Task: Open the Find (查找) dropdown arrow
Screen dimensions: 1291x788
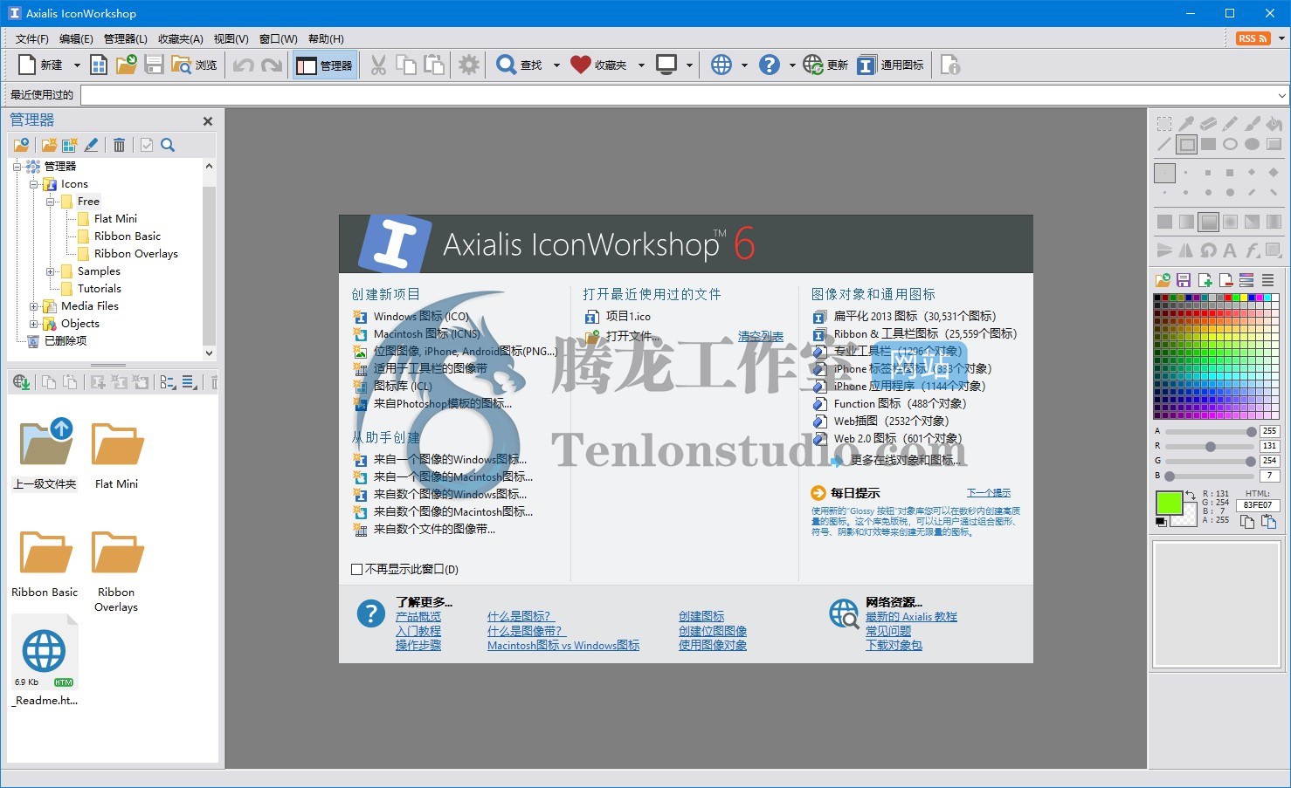Action: click(x=556, y=65)
